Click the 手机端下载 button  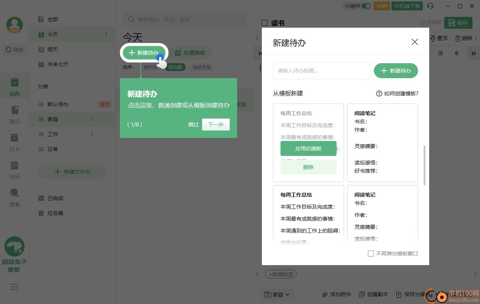click(407, 6)
